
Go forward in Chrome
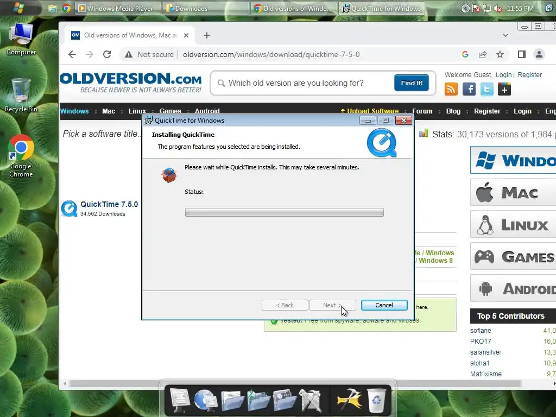click(x=90, y=54)
